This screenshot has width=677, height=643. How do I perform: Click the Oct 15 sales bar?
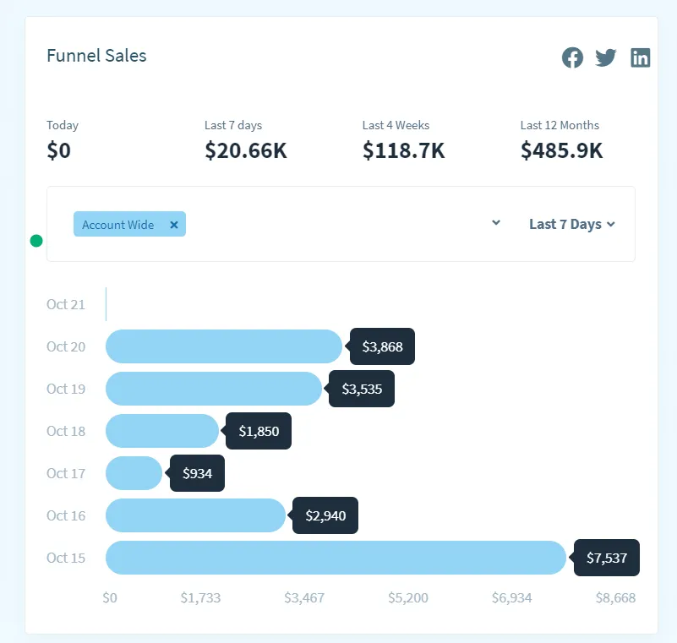click(x=336, y=558)
